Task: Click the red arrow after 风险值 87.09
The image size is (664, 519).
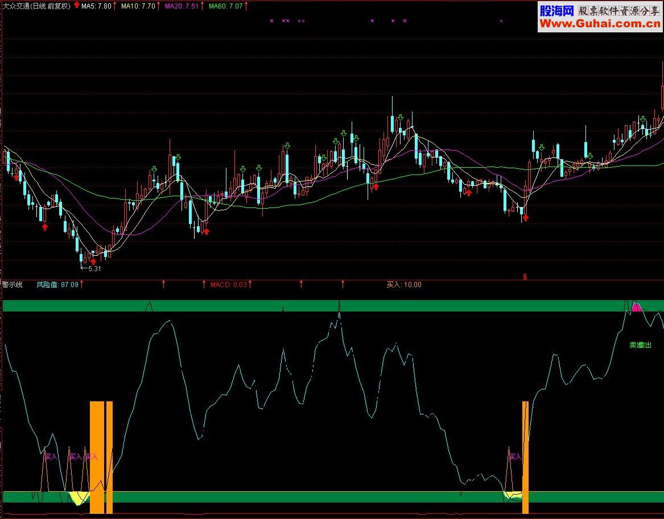Action: pyautogui.click(x=82, y=284)
